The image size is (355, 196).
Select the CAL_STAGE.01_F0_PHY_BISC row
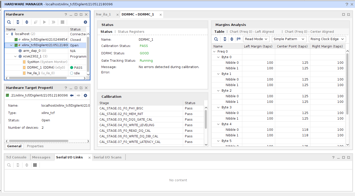click(151, 108)
